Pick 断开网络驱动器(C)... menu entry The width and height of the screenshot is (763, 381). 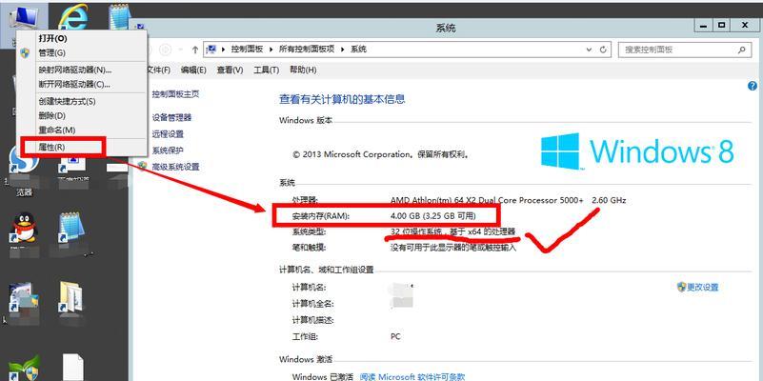[74, 84]
